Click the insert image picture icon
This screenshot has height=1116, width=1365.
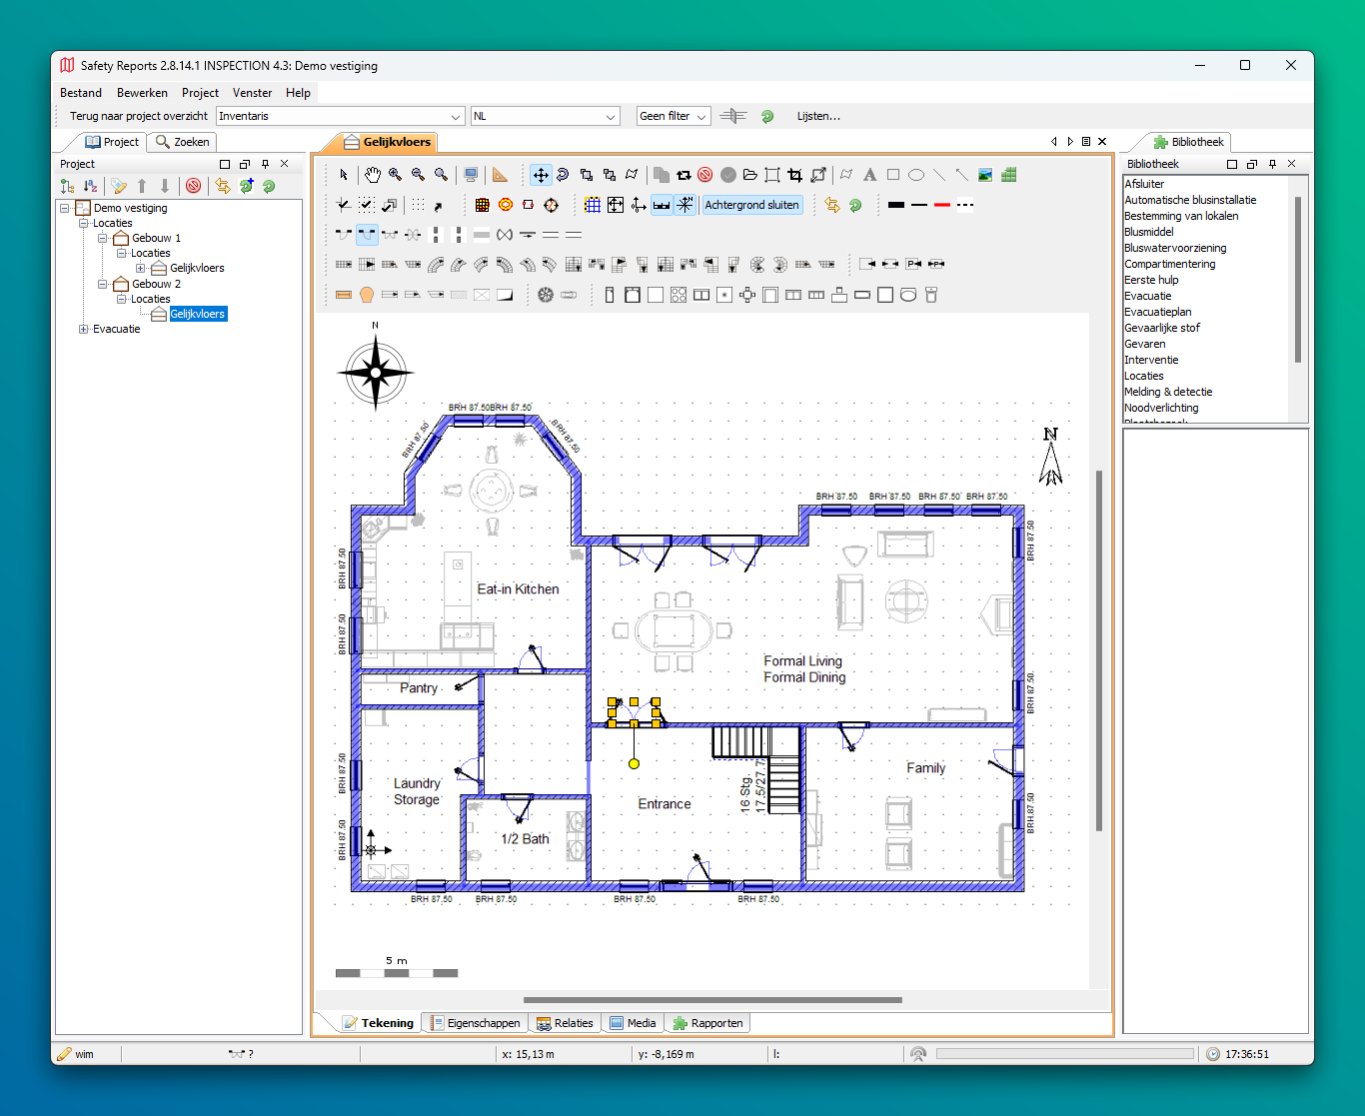(x=985, y=175)
